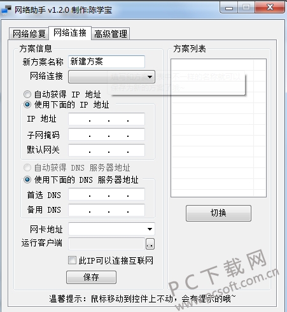This screenshot has height=312, width=287.
Task: Select 自动获得 IP 地址 radio button
Action: 27,94
